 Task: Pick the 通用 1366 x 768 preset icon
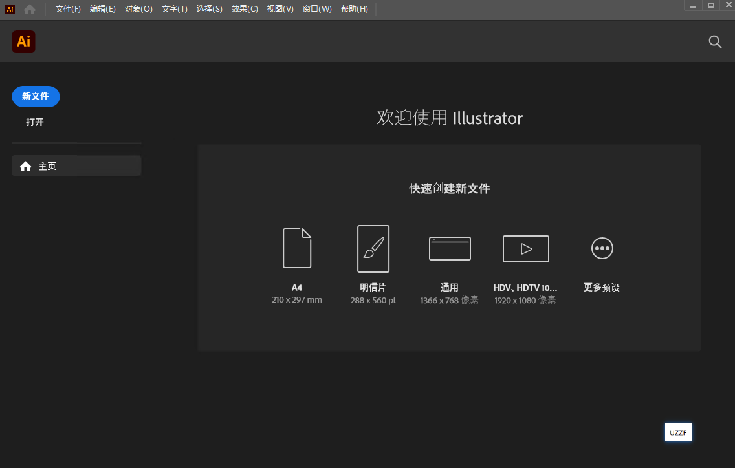pos(450,248)
